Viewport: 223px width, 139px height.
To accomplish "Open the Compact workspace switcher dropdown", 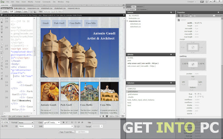I will coord(192,2).
